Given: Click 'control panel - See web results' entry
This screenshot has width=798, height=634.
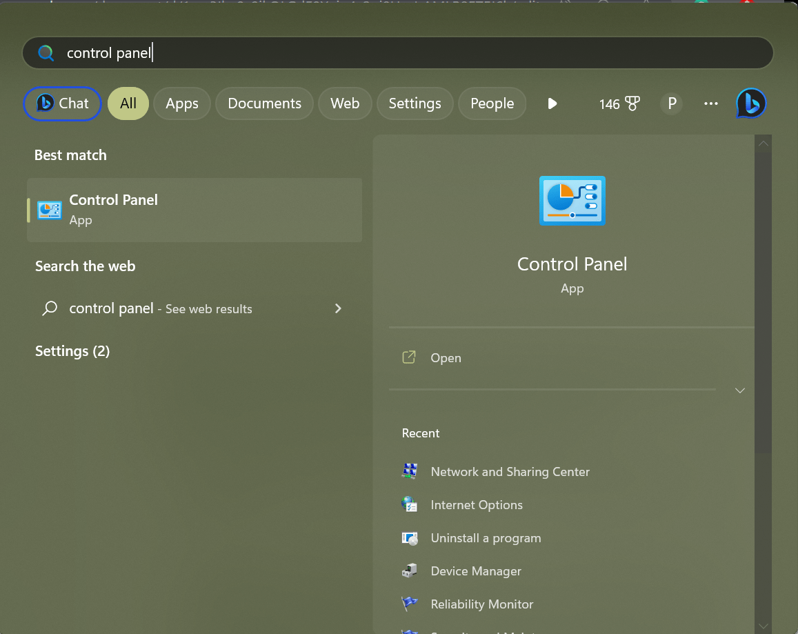Looking at the screenshot, I should pyautogui.click(x=194, y=308).
